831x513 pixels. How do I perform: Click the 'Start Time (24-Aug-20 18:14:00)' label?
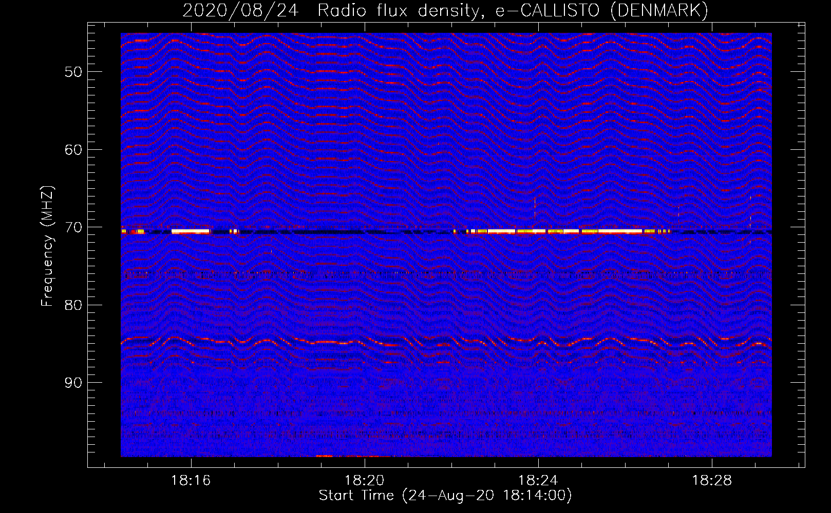pos(445,496)
